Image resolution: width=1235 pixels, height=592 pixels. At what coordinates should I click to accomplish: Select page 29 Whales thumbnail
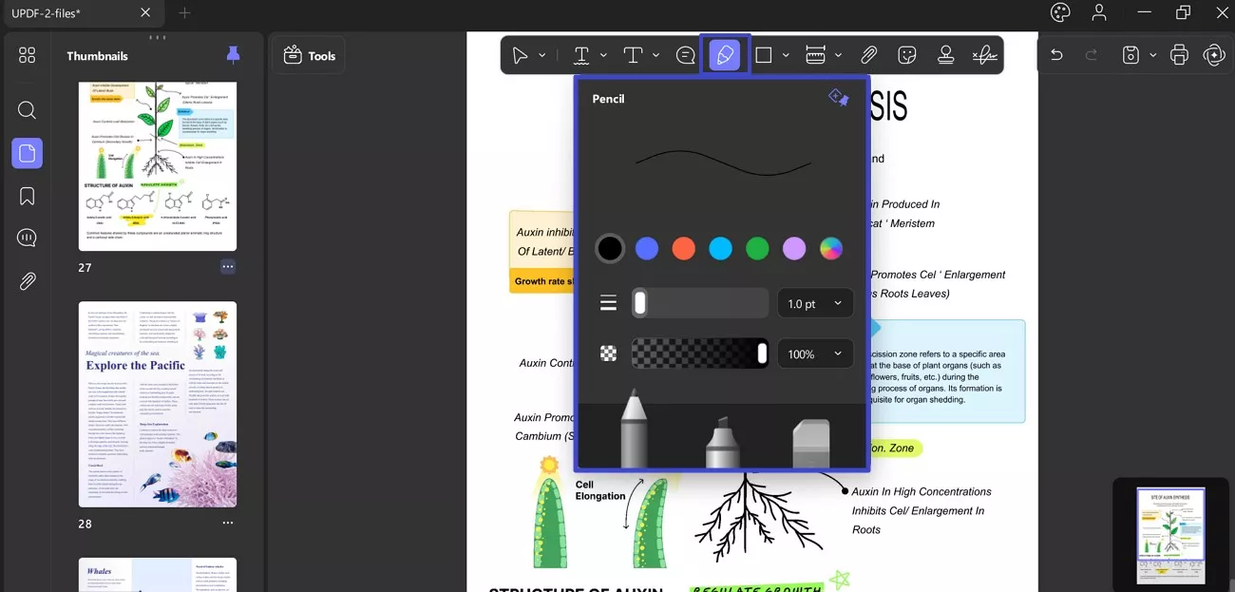pos(158,575)
